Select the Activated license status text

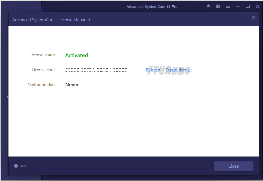(76, 55)
